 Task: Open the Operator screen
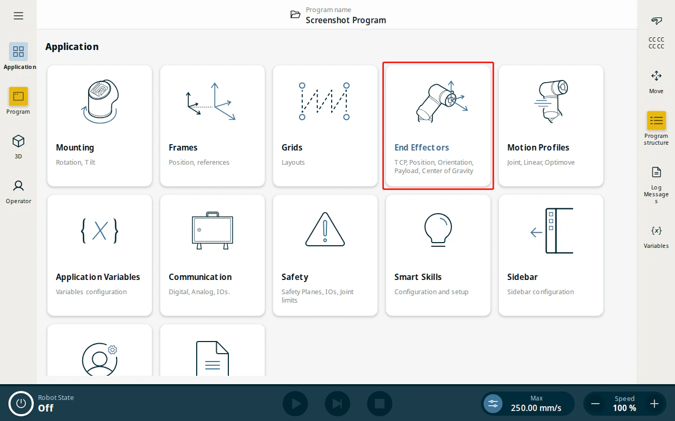[18, 186]
